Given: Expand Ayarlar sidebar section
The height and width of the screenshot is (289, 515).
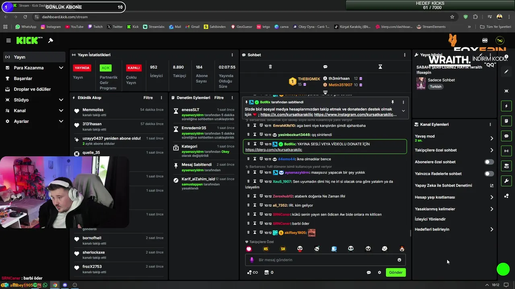Looking at the screenshot, I should pyautogui.click(x=61, y=121).
